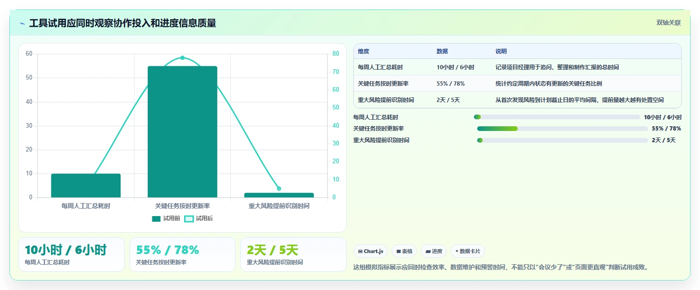Click the lightning icon beside the title
700x290 pixels.
[x=22, y=23]
